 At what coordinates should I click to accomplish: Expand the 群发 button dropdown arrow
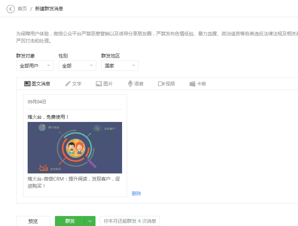coord(90,221)
